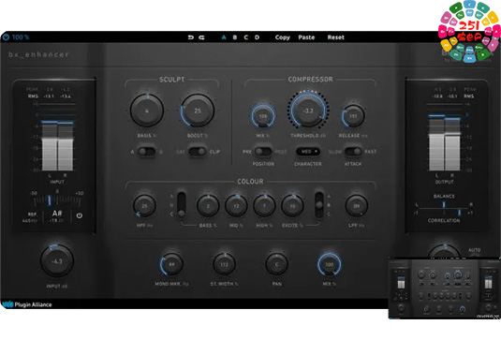Click the Sculpt Basis % knob
Image resolution: width=501 pixels, height=340 pixels.
coord(147,111)
